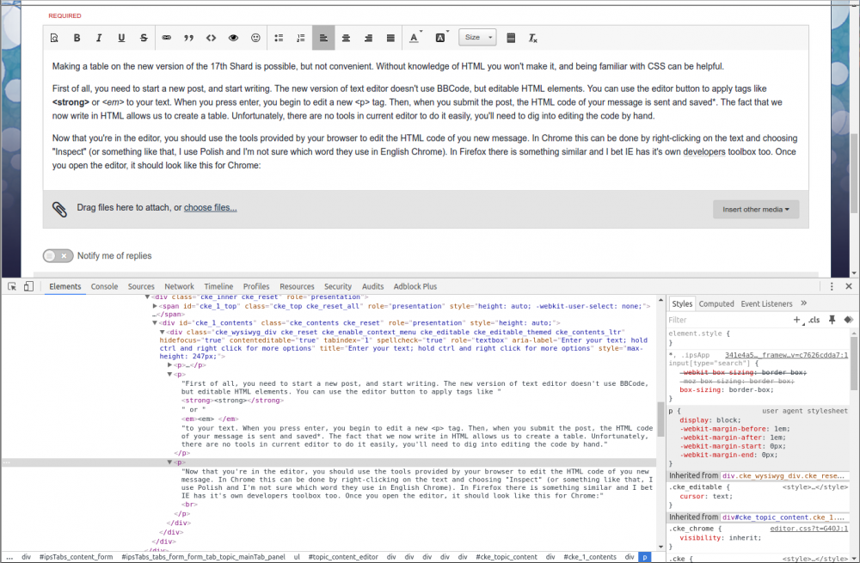The width and height of the screenshot is (860, 563).
Task: Close the DevTools panel
Action: pos(849,286)
